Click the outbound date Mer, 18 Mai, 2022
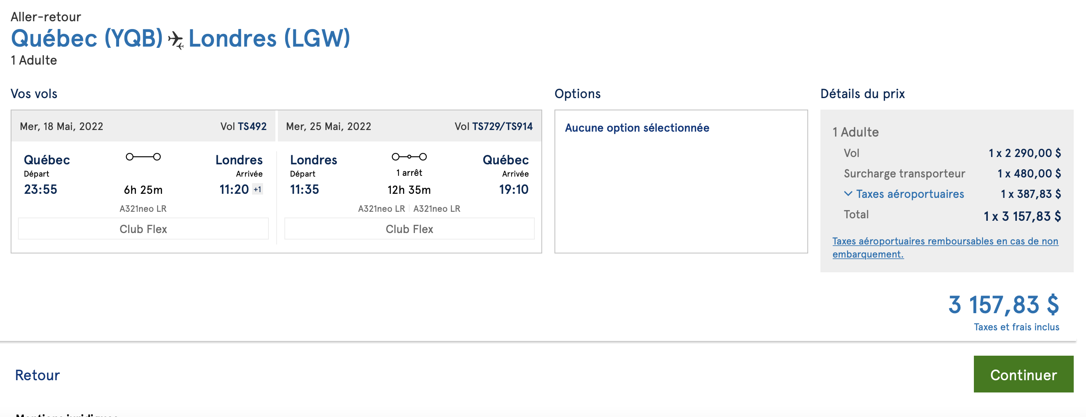The width and height of the screenshot is (1086, 417). 61,126
